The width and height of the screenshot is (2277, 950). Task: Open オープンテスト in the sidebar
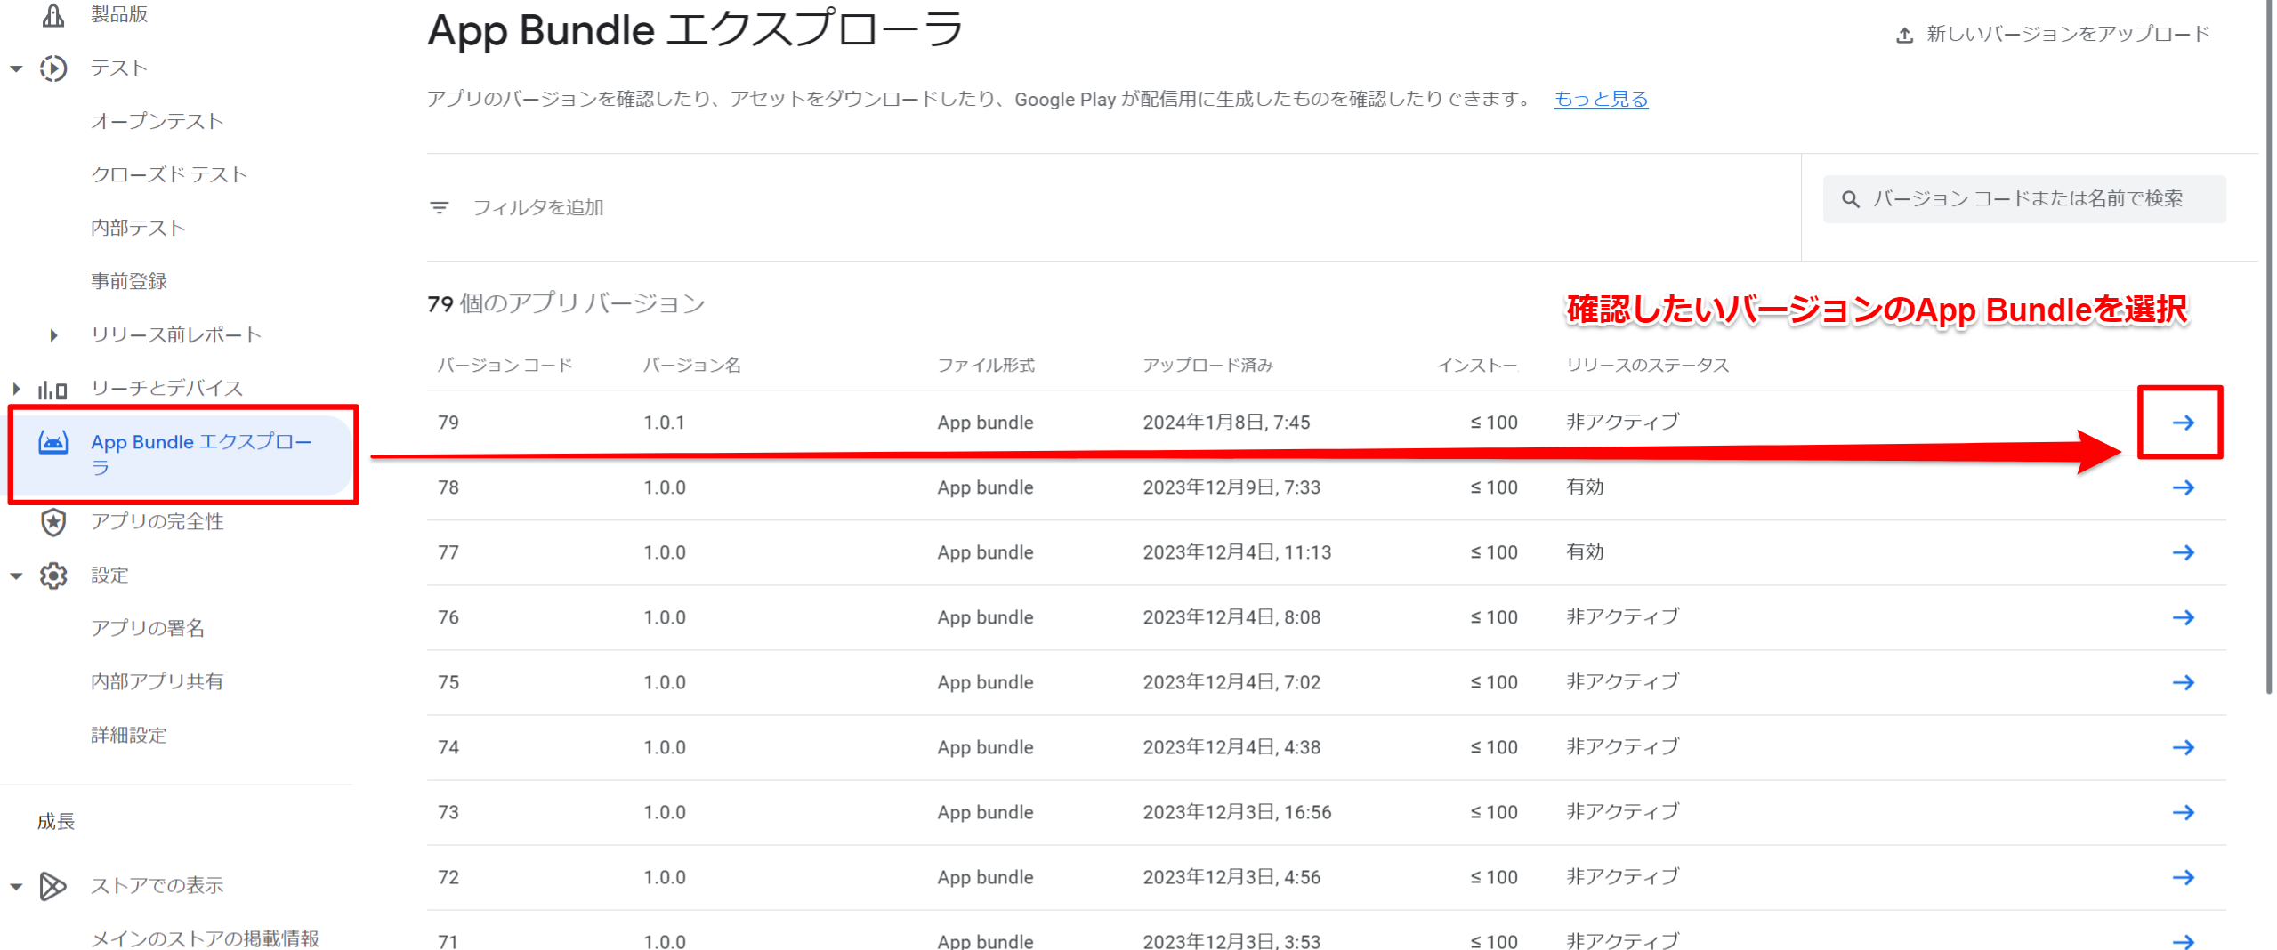[157, 122]
